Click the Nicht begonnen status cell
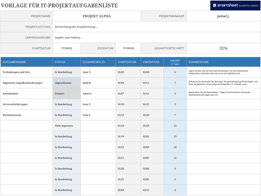Viewport: 261px width, 196px height. (67, 126)
